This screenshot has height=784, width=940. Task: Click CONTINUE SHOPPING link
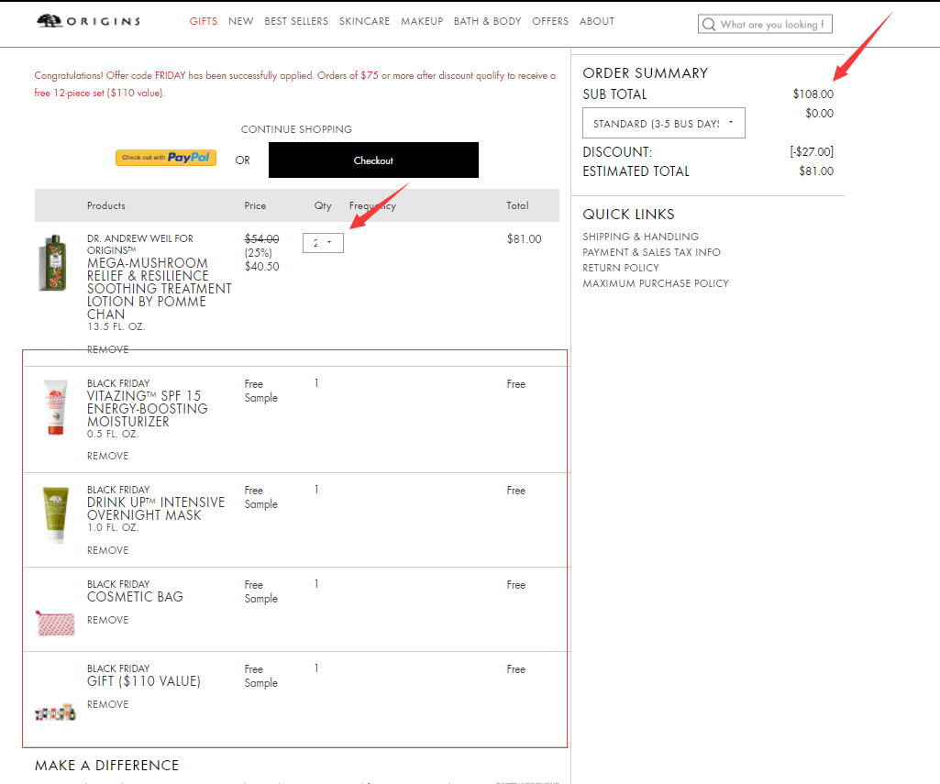pos(296,129)
